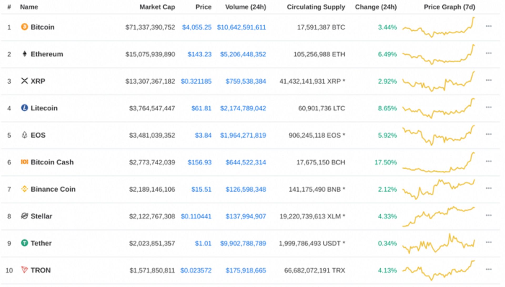Sort by Change (24h) column header
This screenshot has width=505, height=287.
tap(376, 7)
